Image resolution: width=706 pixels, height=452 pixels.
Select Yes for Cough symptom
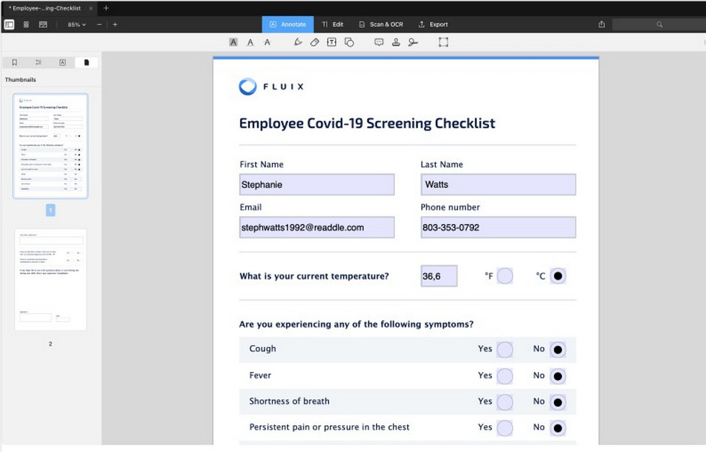tap(504, 350)
